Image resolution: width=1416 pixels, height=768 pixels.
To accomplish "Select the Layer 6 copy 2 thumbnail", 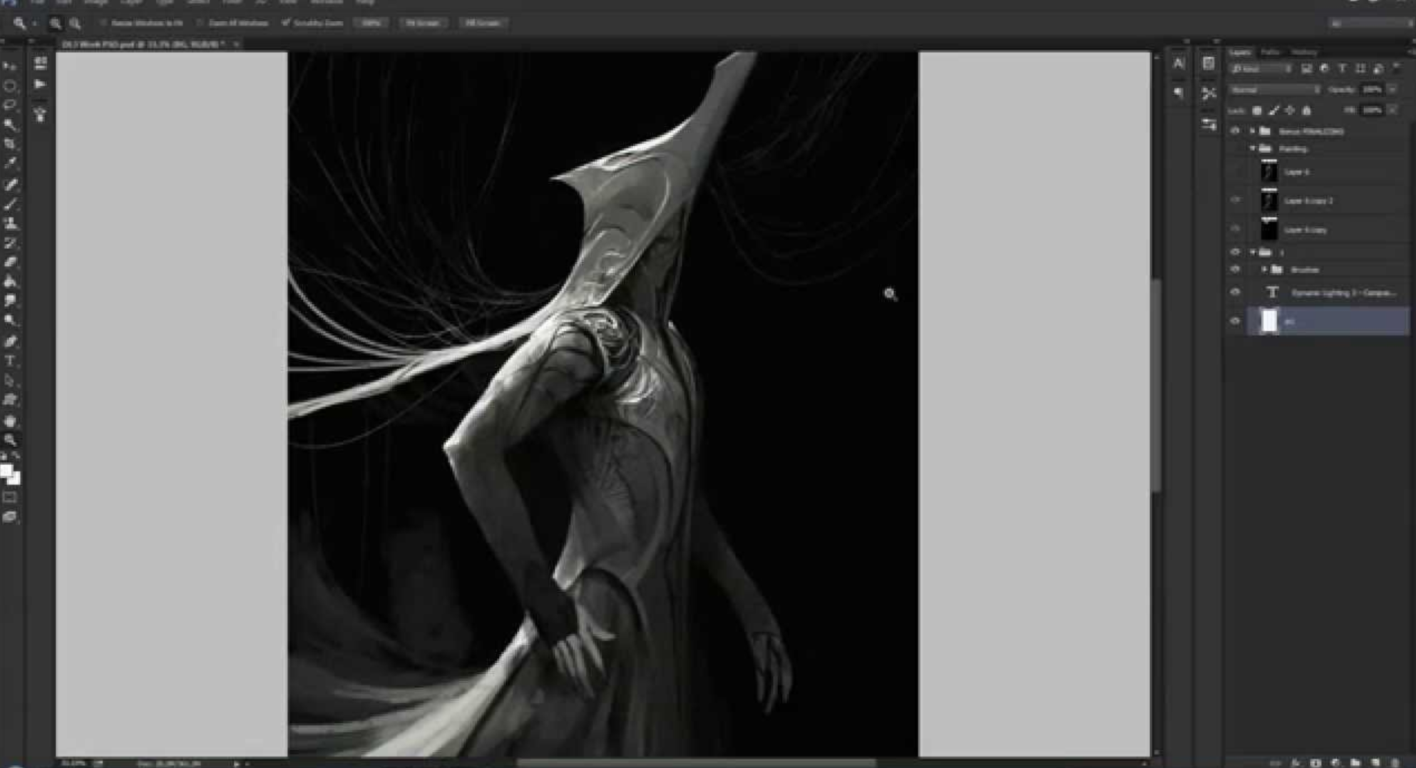I will 1269,201.
